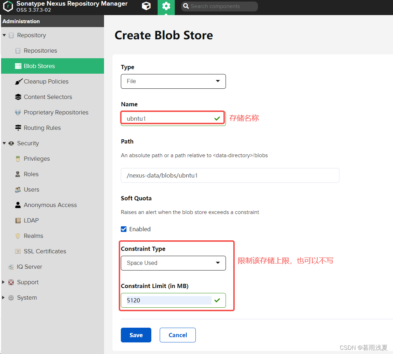Click the Privileges medal icon
Viewport: 393px width, 354px height.
tap(18, 159)
